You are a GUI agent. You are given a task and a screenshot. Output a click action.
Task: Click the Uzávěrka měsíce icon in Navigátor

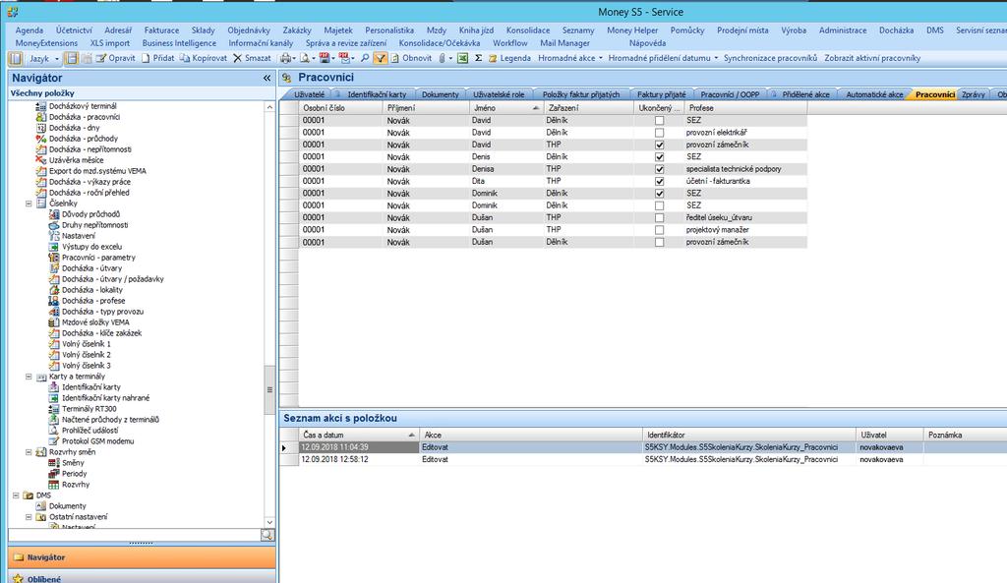click(x=41, y=160)
